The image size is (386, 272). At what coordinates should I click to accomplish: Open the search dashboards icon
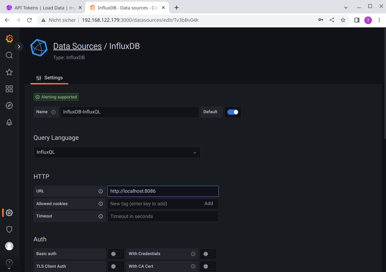pyautogui.click(x=9, y=55)
